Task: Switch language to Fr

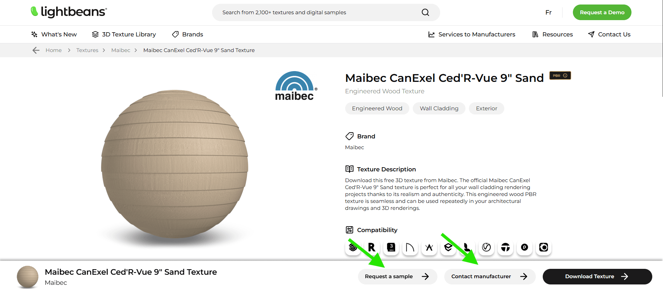Action: pyautogui.click(x=548, y=12)
